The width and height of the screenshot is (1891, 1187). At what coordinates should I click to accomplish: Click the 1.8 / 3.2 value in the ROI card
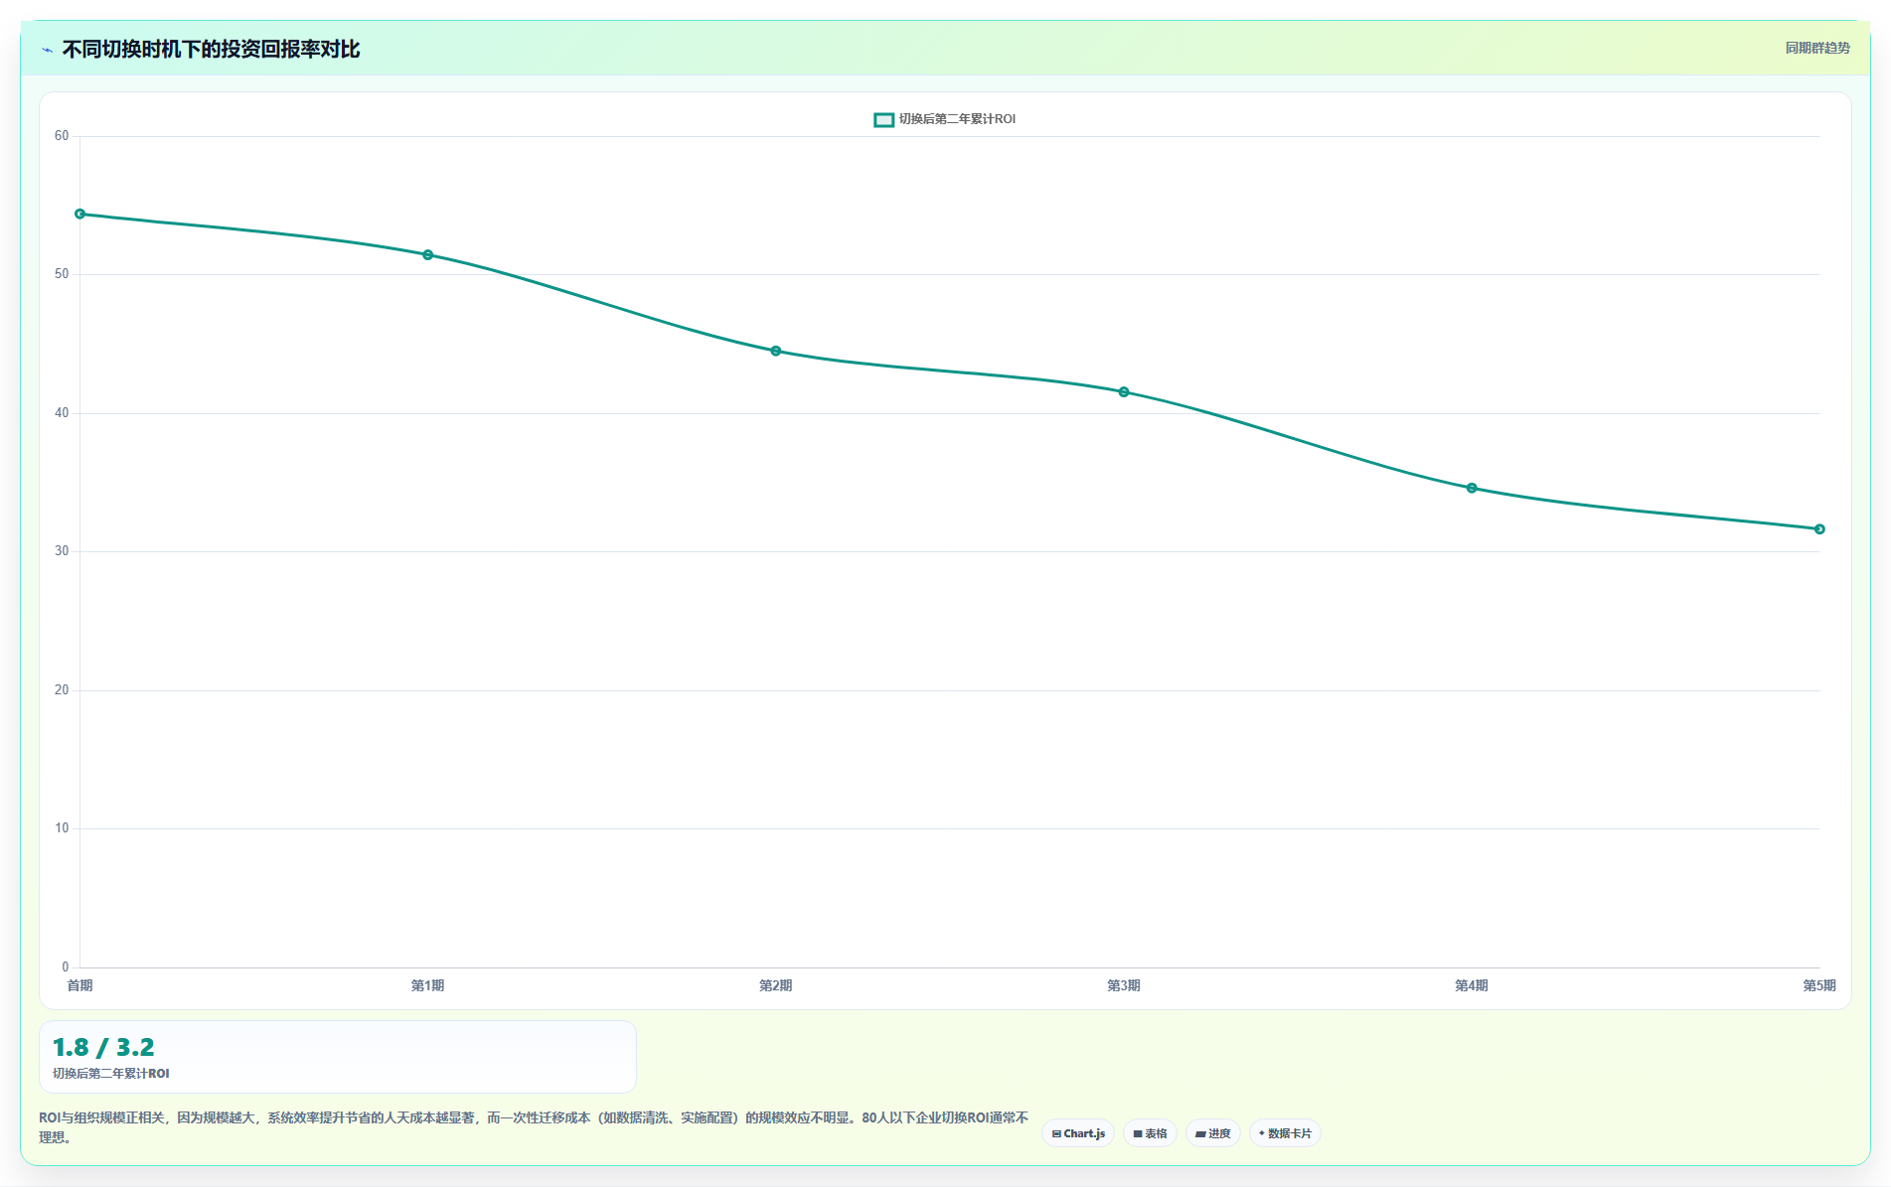point(103,1047)
